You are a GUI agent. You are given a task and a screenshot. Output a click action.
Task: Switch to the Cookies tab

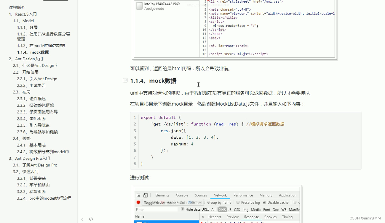[x=270, y=217]
